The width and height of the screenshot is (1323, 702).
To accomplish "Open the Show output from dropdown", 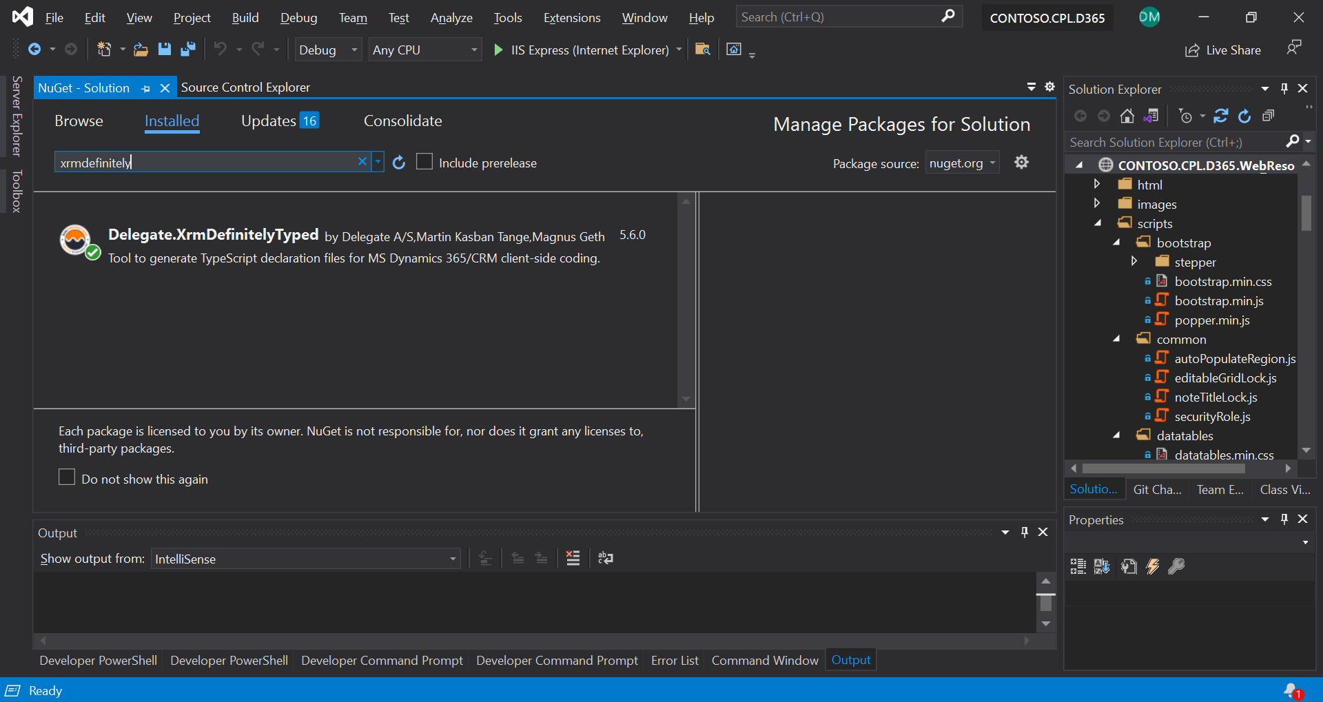I will (x=305, y=559).
